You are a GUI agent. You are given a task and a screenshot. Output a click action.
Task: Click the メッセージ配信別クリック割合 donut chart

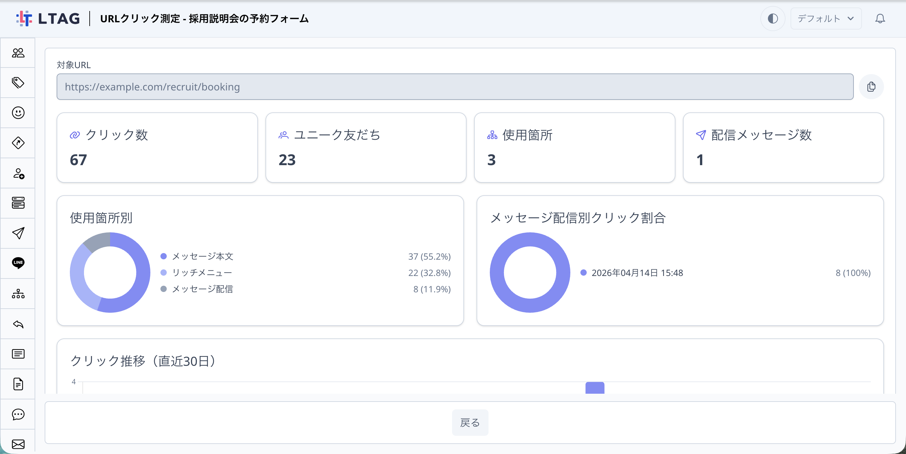[530, 273]
